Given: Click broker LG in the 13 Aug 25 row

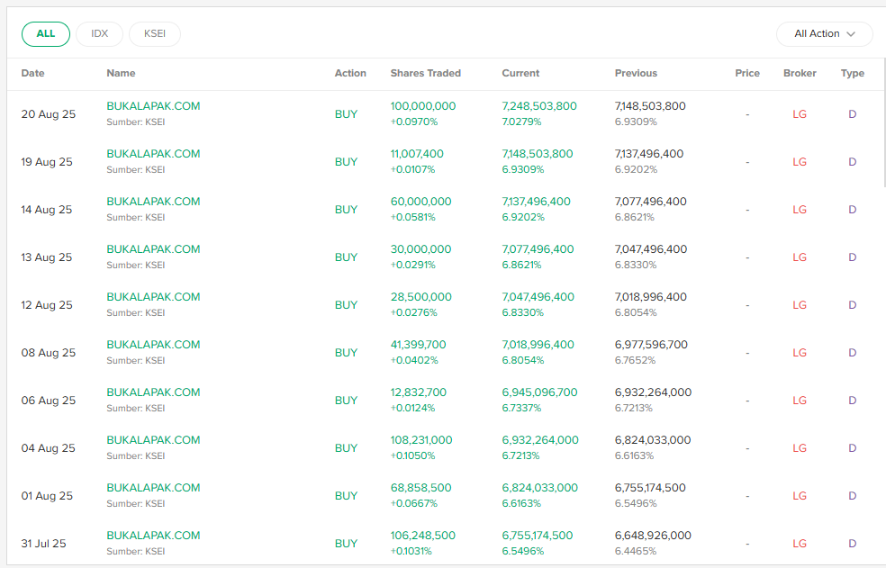Looking at the screenshot, I should (x=800, y=257).
